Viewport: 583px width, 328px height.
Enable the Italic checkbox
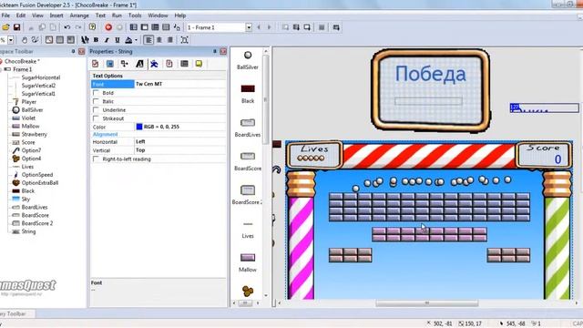pos(96,101)
